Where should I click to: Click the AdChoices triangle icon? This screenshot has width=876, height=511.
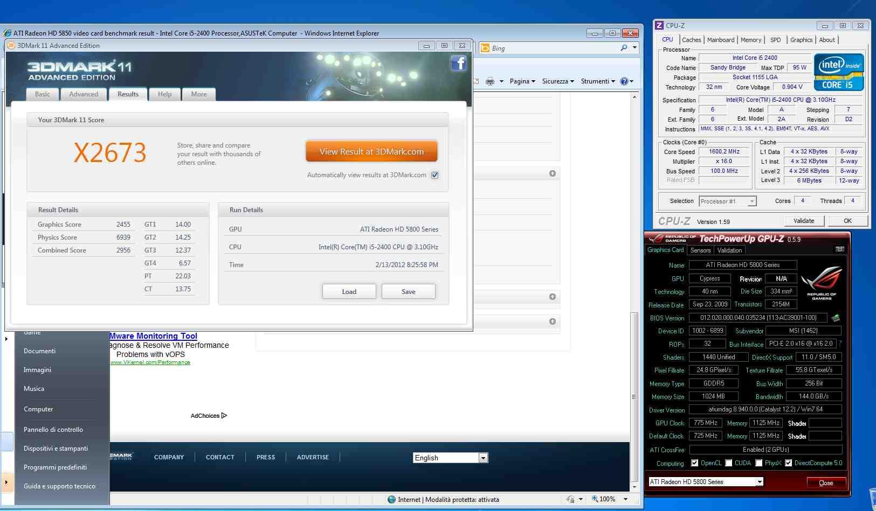coord(224,416)
